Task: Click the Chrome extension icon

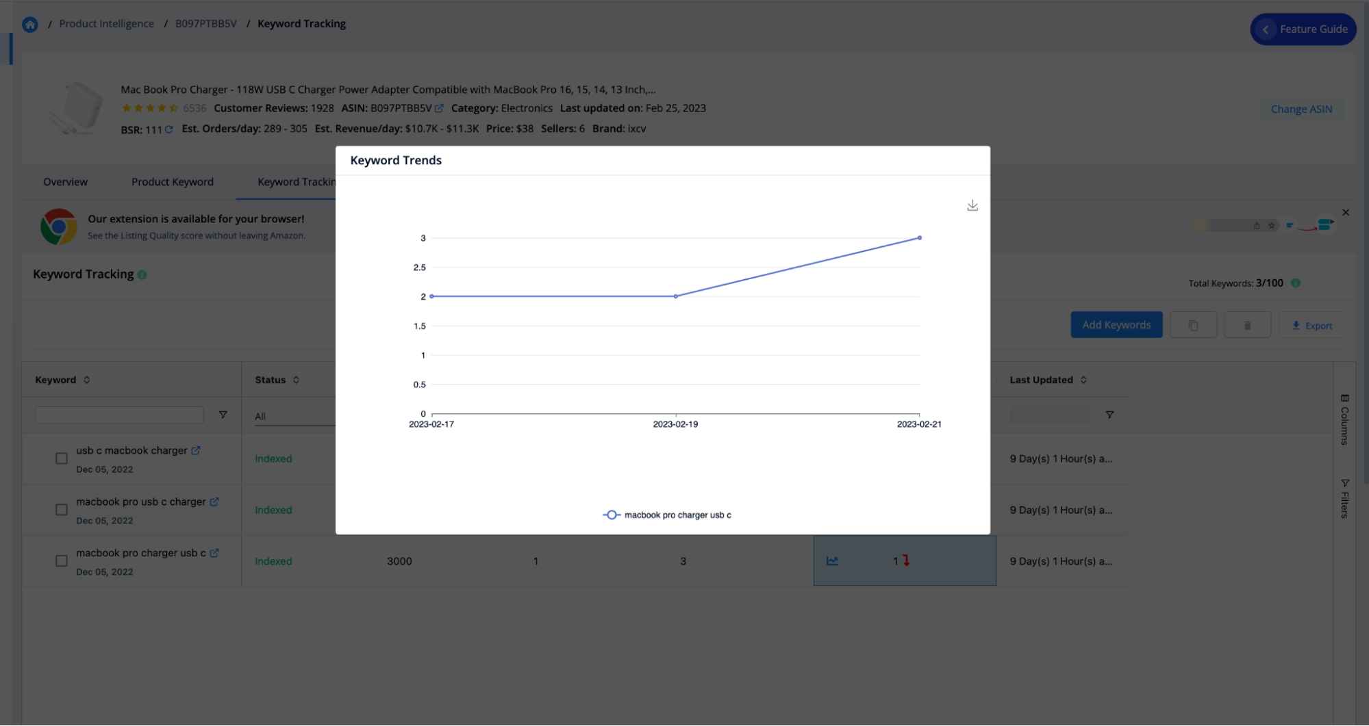Action: [59, 226]
